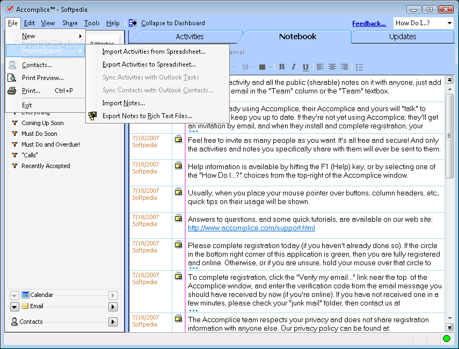Image resolution: width=459 pixels, height=349 pixels.
Task: Click the scrollbar down arrow
Action: pos(449,318)
